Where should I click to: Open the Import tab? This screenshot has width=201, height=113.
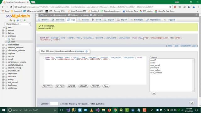click(x=122, y=20)
